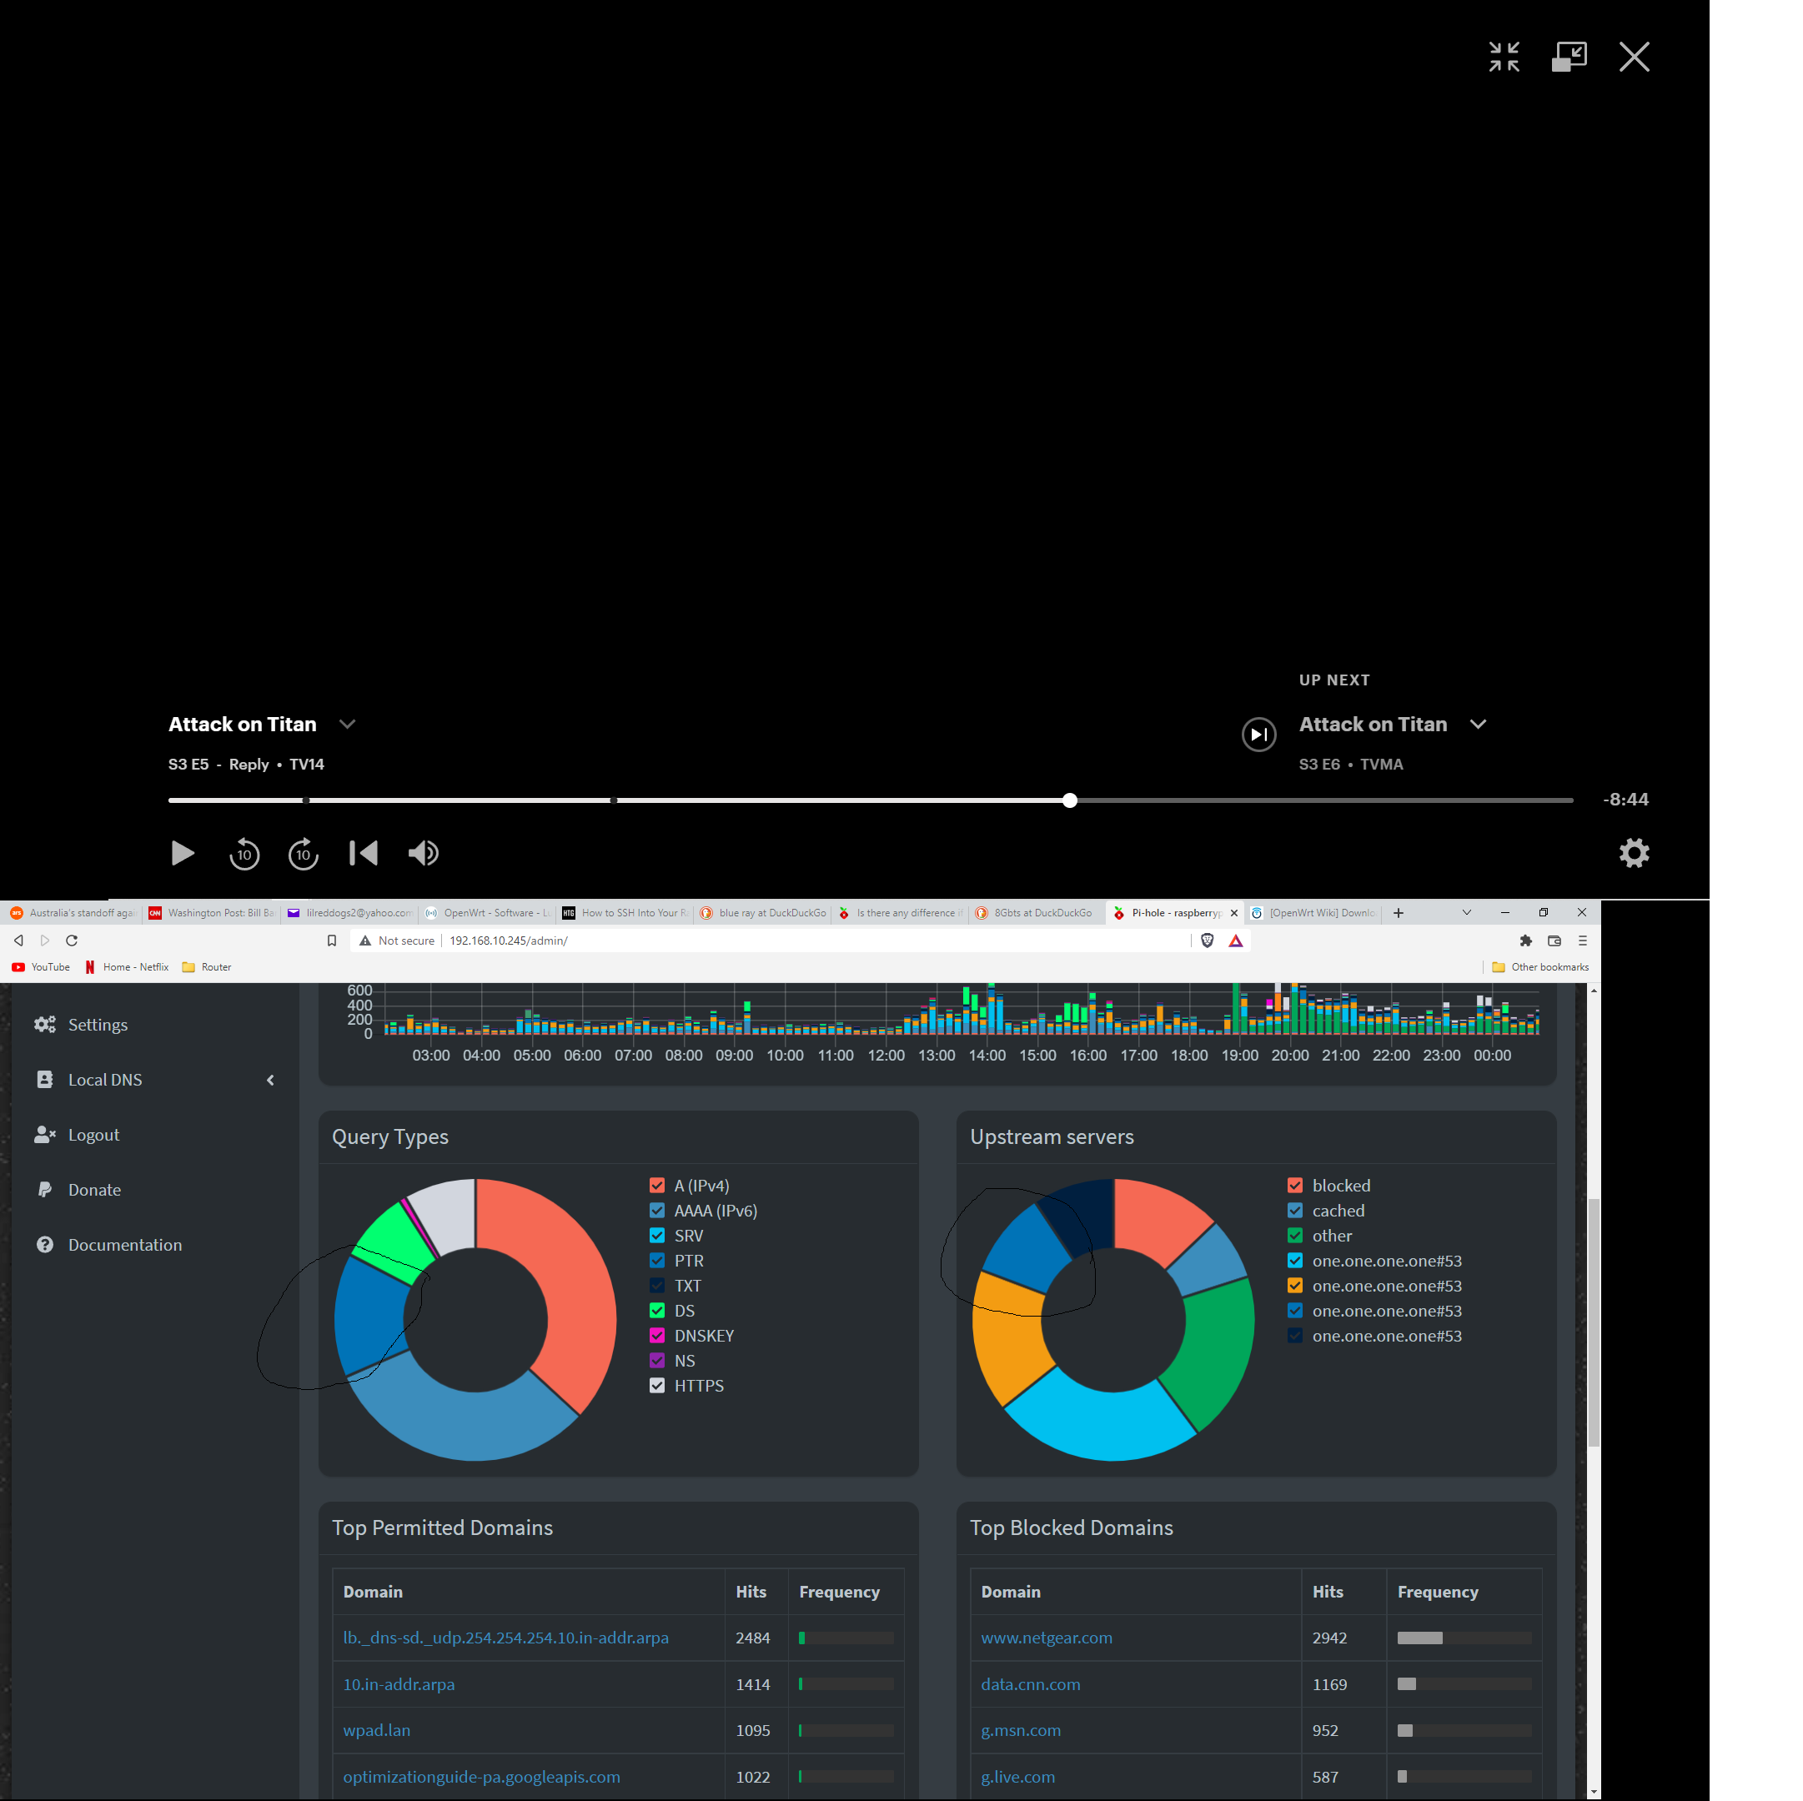The height and width of the screenshot is (1801, 1803).
Task: Click the restart episode icon
Action: point(364,853)
